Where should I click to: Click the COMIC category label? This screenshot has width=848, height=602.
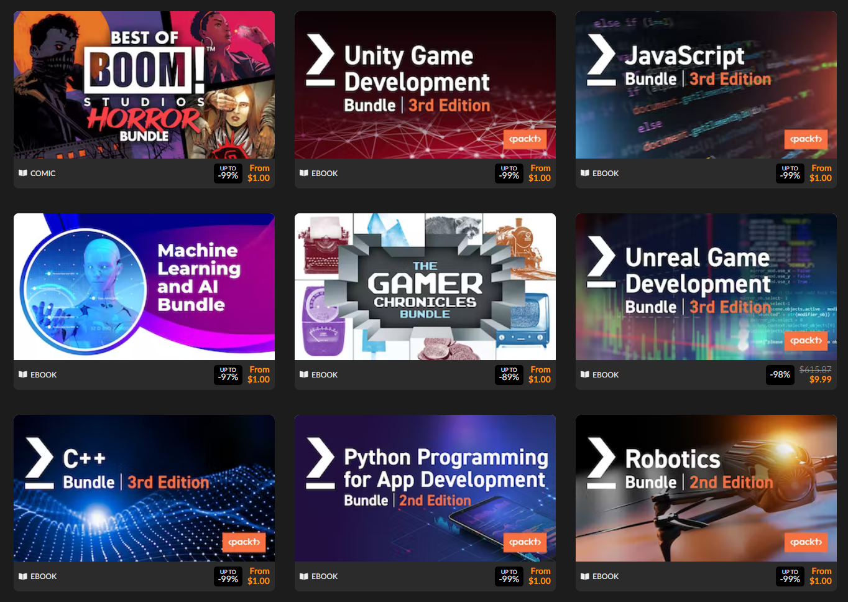[x=43, y=174]
